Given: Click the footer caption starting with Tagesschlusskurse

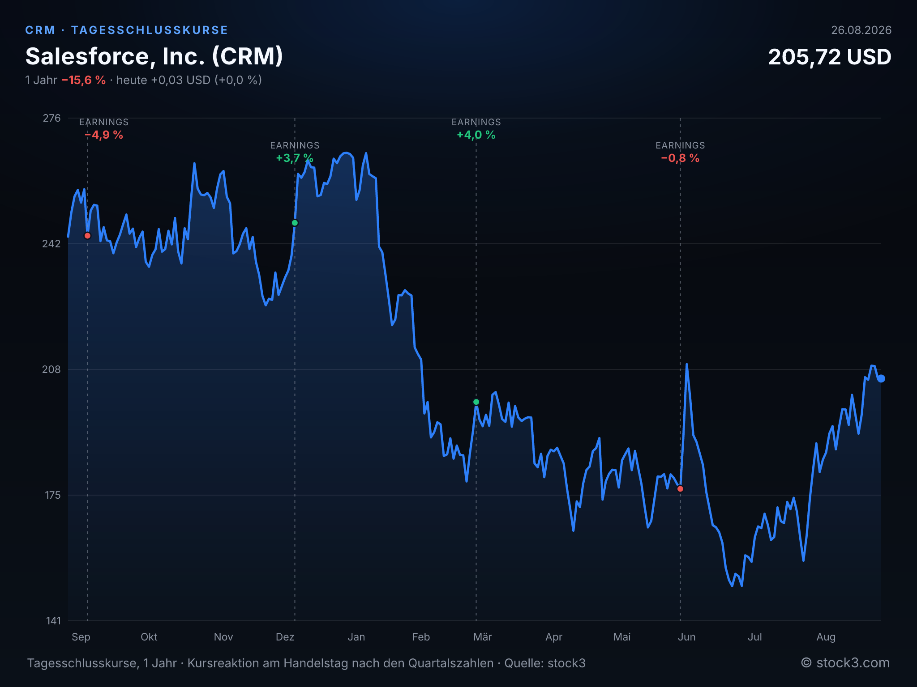Looking at the screenshot, I should tap(306, 663).
